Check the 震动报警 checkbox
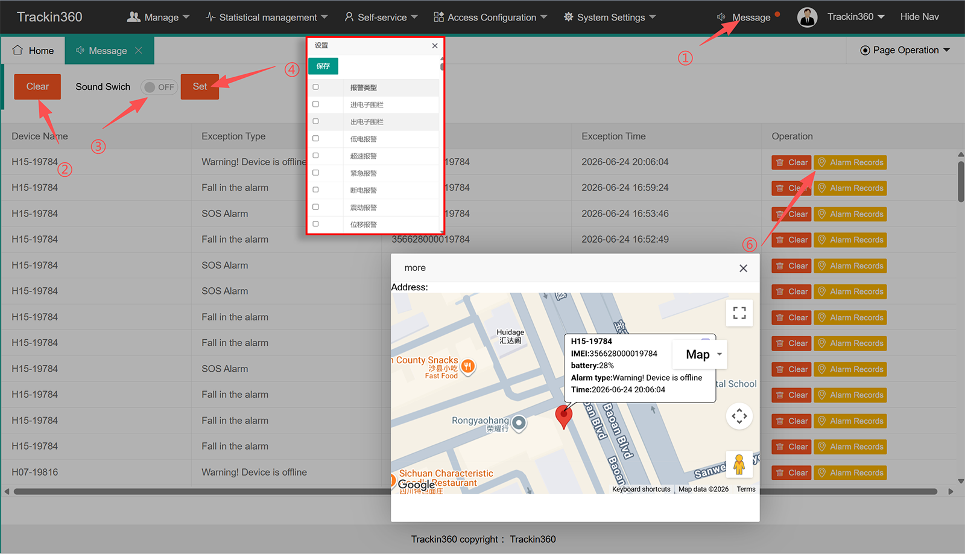This screenshot has width=965, height=554. coord(315,206)
